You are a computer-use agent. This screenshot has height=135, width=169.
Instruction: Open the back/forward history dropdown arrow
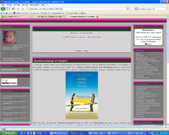[10, 9]
